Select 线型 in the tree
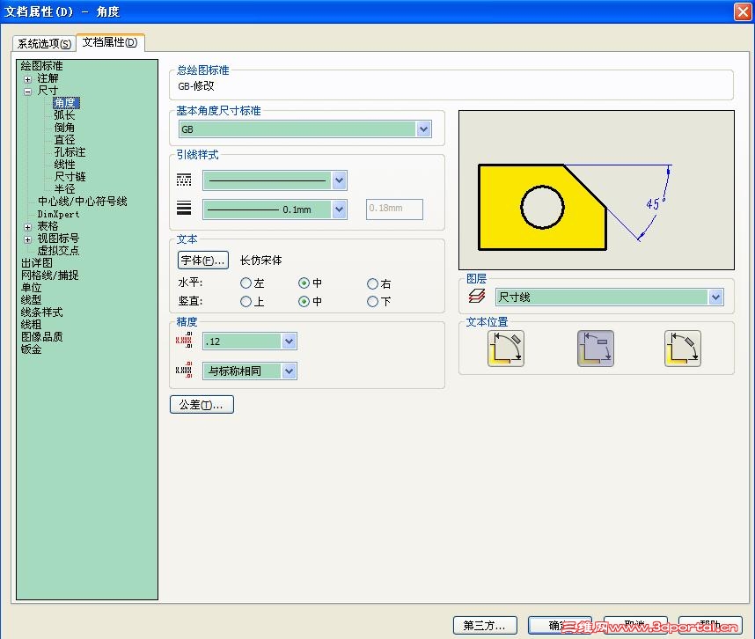This screenshot has width=755, height=639. click(32, 299)
